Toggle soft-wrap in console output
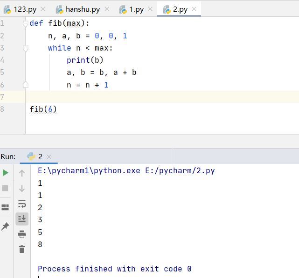 [x=22, y=204]
